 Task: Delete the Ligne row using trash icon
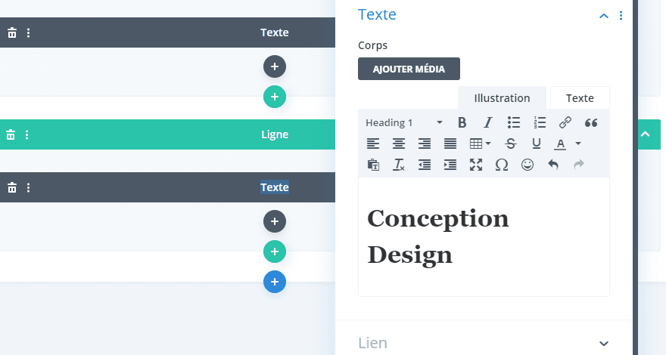[x=11, y=135]
